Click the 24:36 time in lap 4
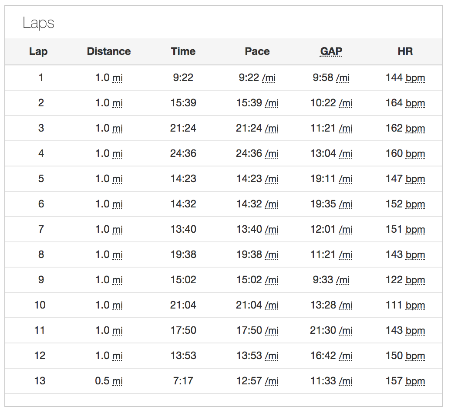Screen dimensions: 451x414 coord(183,153)
